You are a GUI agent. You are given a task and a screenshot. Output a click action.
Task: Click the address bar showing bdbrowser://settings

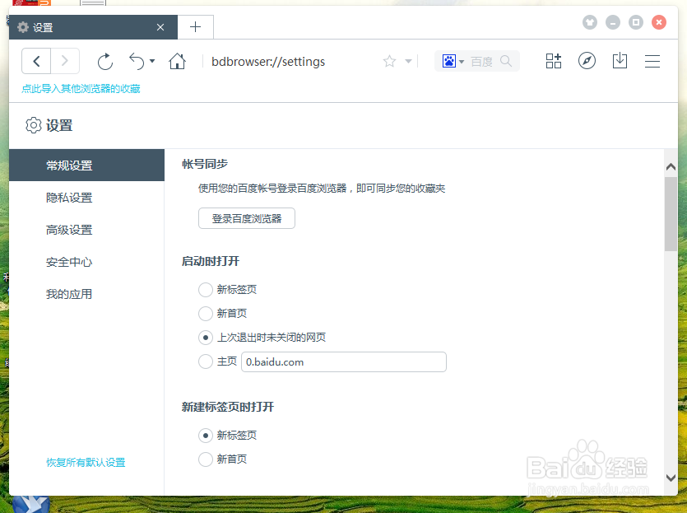pyautogui.click(x=268, y=62)
